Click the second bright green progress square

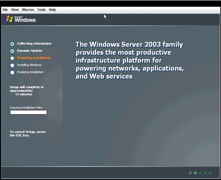pos(195,173)
